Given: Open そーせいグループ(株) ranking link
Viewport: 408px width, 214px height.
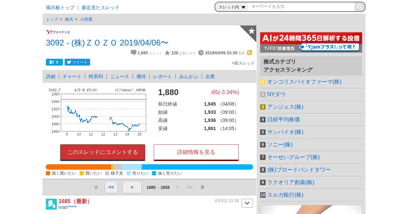Looking at the screenshot, I should (293, 157).
